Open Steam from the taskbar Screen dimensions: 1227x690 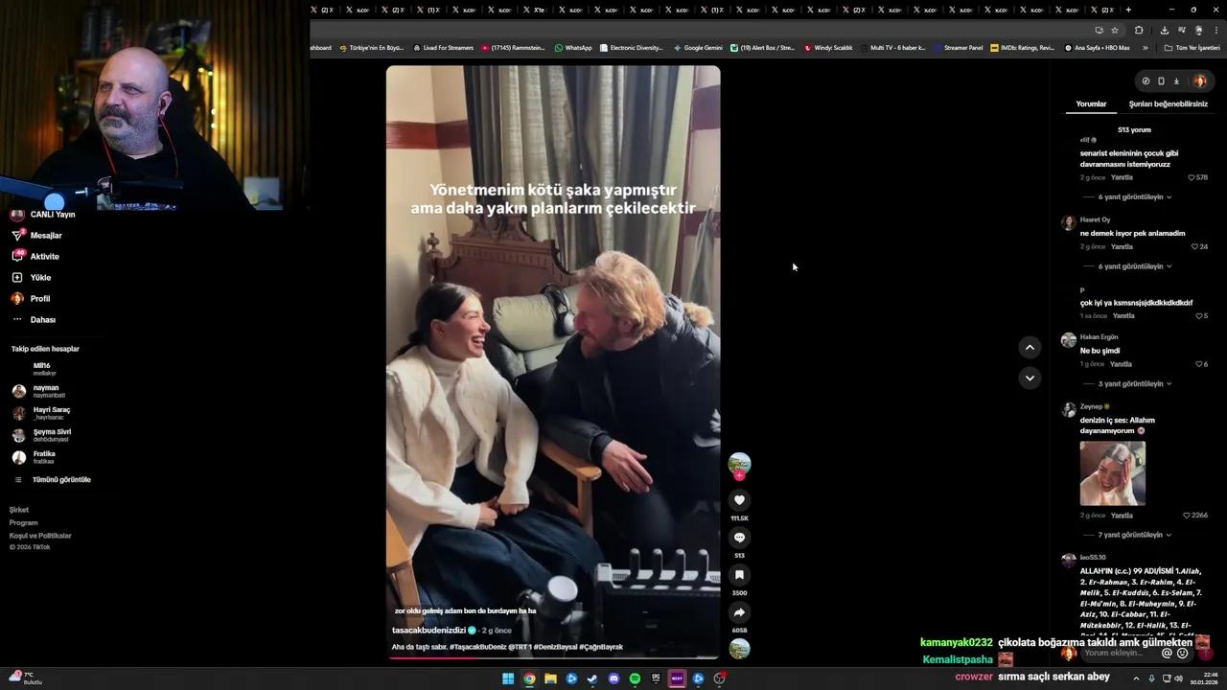click(592, 678)
